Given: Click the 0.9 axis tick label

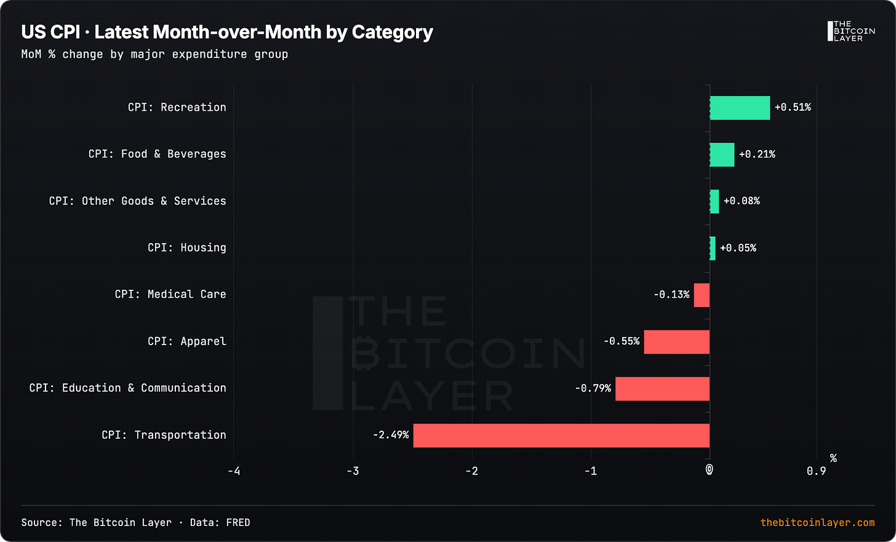Looking at the screenshot, I should coord(816,471).
